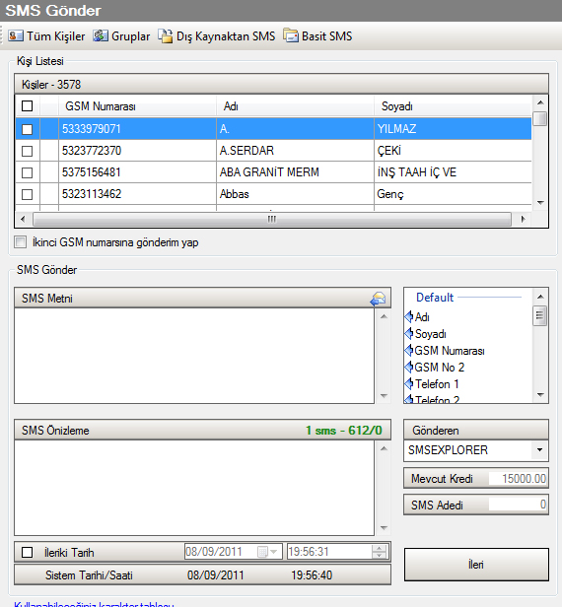Viewport: 562px width, 607px height.
Task: Insert the GSM Numarası field tag
Action: [x=445, y=351]
